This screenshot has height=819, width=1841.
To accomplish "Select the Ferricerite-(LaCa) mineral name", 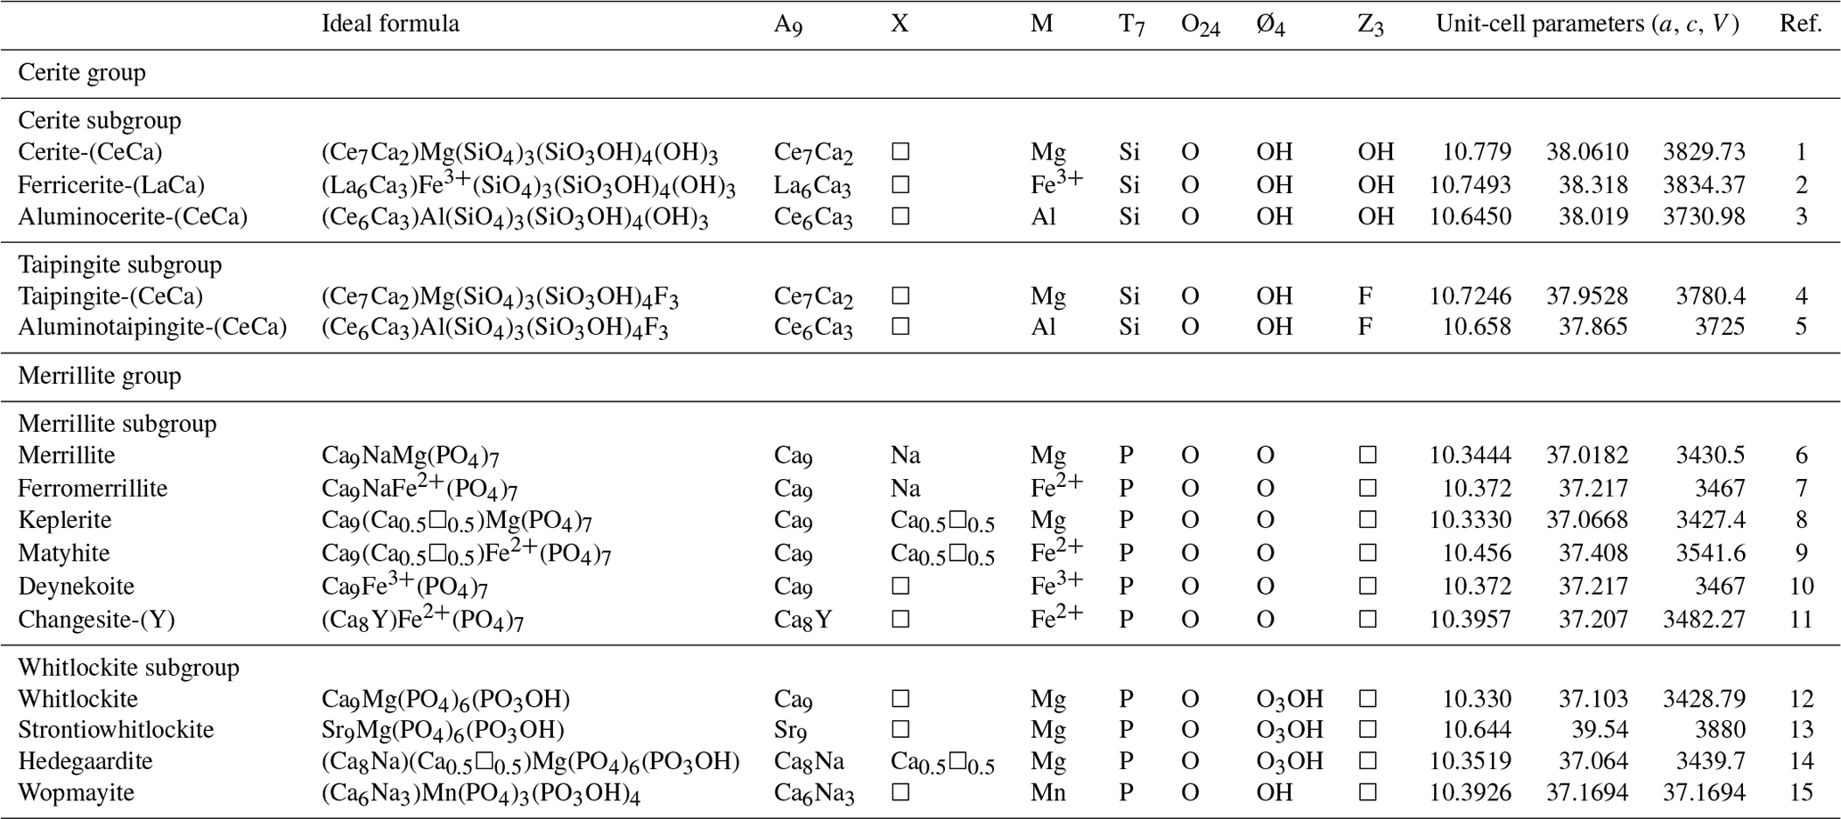I will [x=111, y=185].
